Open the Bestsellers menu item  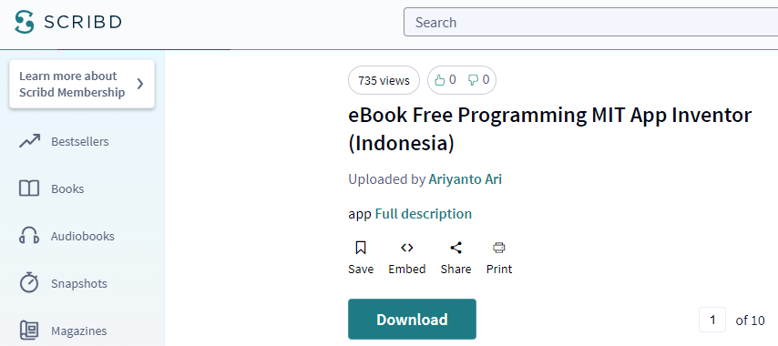(79, 142)
